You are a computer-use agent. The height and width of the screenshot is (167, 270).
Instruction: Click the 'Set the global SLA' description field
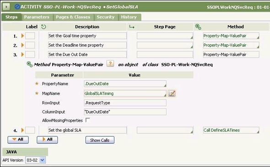pyautogui.click(x=87, y=130)
